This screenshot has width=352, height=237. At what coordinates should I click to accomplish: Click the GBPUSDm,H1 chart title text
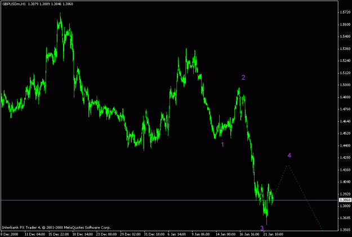(14, 4)
